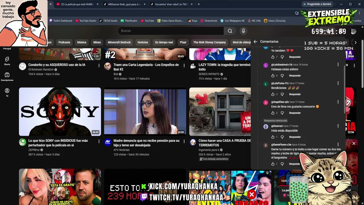Play the CASA A PRUEBA DE TERREMOTOS thumbnail

[x=220, y=112]
